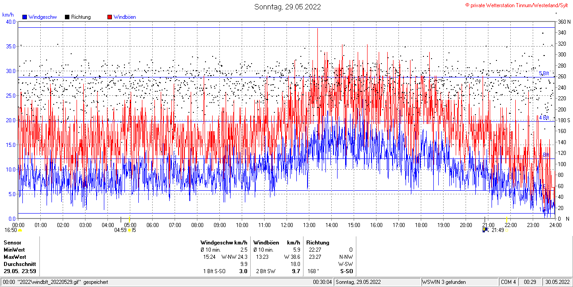Click the 15:00 time axis label

354,225
